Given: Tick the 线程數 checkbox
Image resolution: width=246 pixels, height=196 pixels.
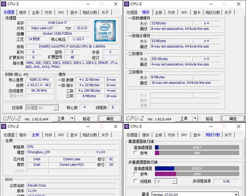Looking at the screenshot, I should coord(136,181).
